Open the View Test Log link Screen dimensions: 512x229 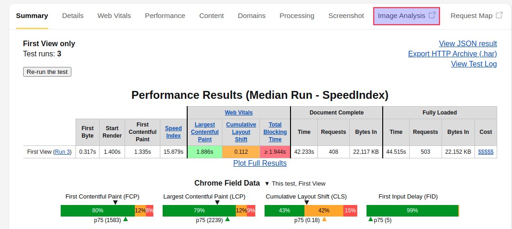(x=474, y=64)
